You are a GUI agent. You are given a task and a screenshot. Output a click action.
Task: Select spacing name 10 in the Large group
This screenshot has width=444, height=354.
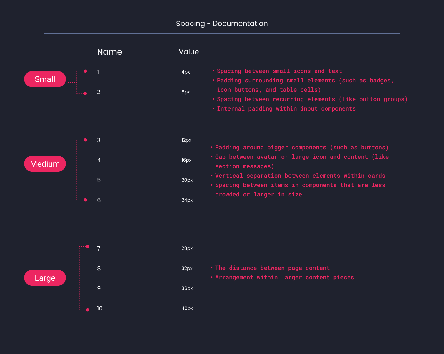coord(100,308)
